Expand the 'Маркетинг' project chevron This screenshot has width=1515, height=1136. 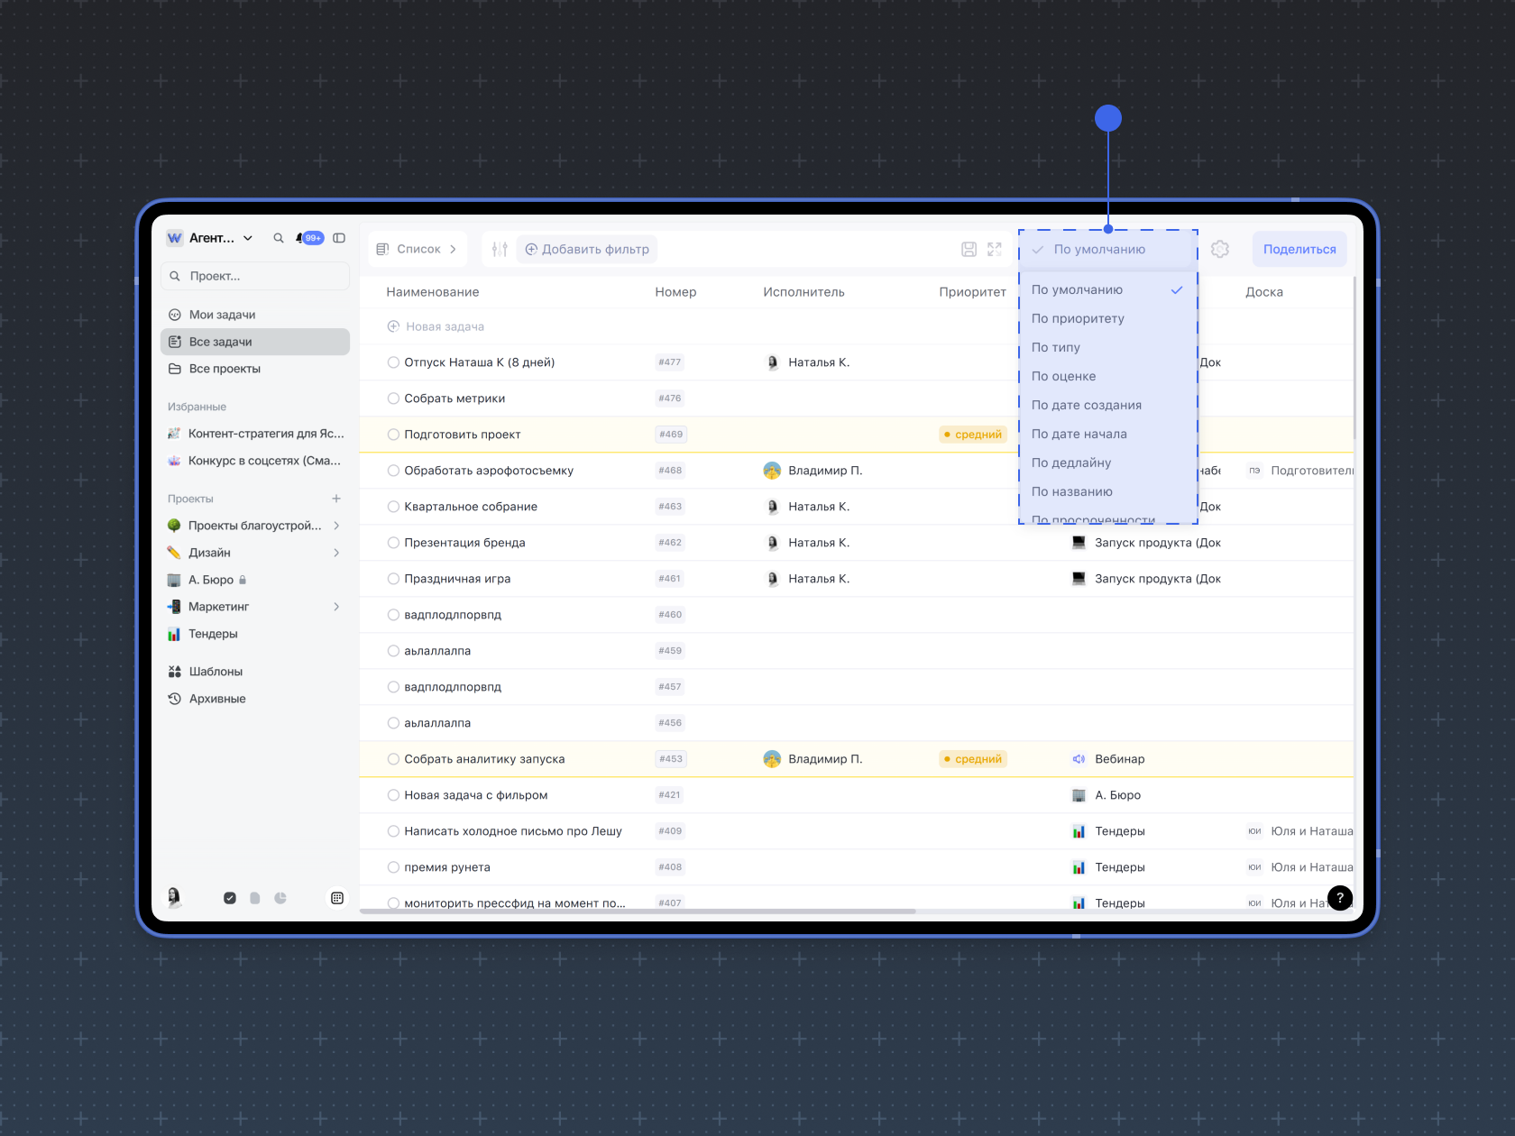(336, 607)
